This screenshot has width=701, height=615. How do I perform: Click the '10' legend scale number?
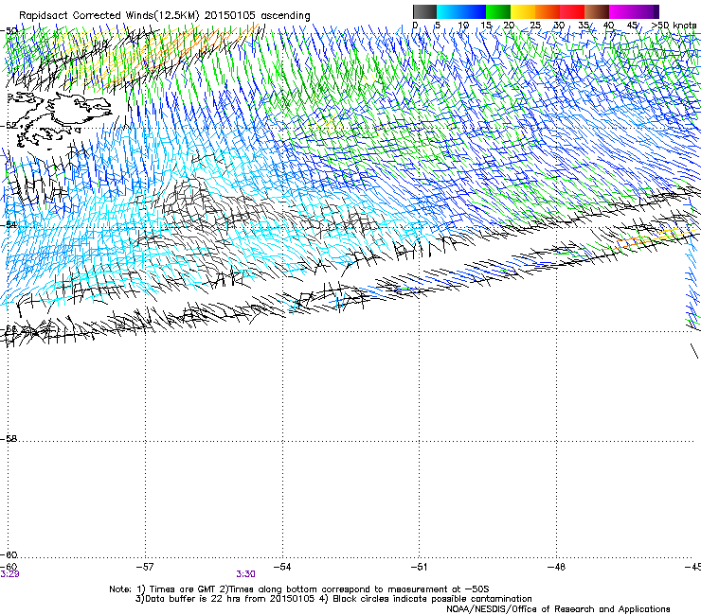pyautogui.click(x=463, y=26)
